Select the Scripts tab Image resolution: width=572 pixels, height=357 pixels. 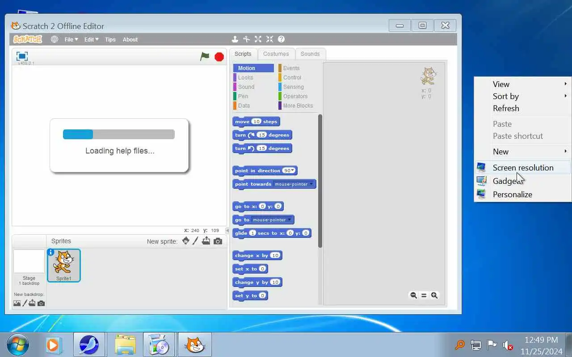243,54
